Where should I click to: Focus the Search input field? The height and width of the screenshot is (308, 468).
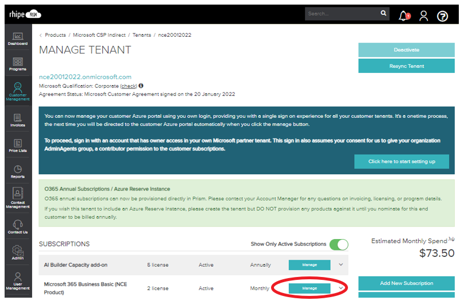point(342,14)
